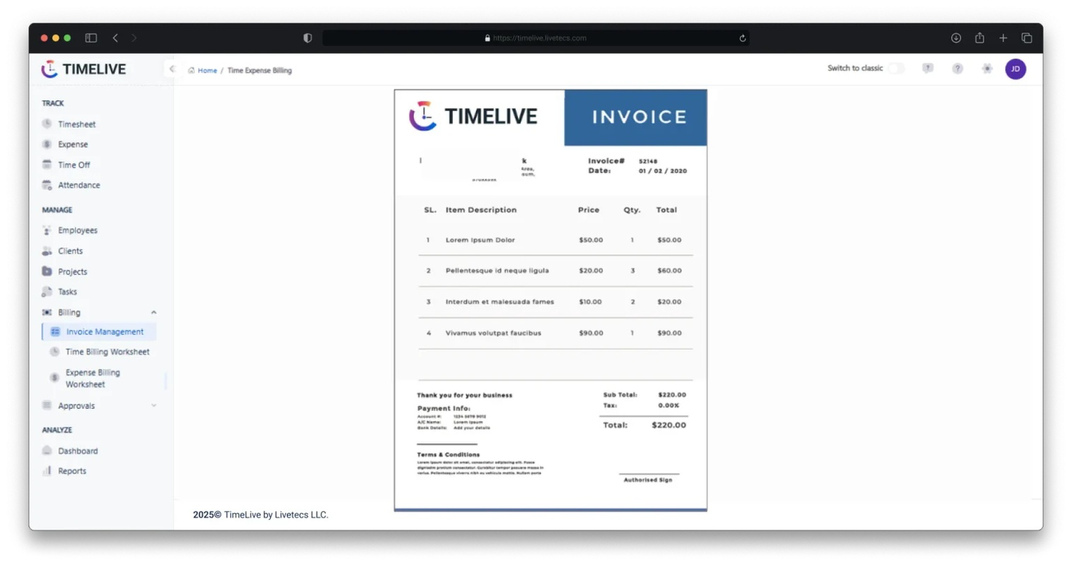The height and width of the screenshot is (565, 1072).
Task: Click Interdum et malesuada fames row text
Action: pyautogui.click(x=500, y=302)
